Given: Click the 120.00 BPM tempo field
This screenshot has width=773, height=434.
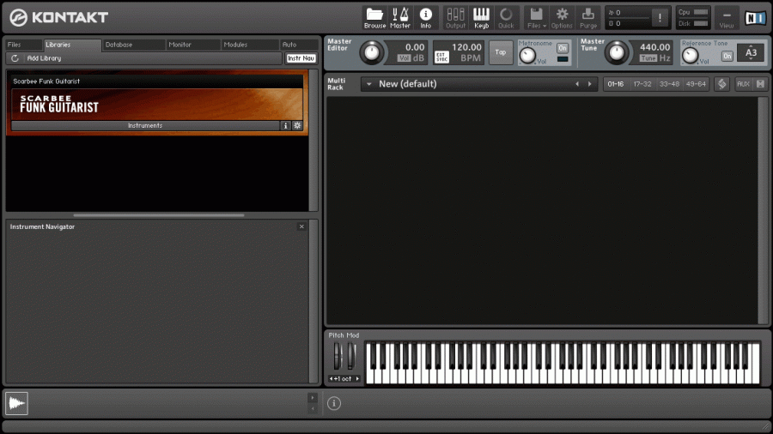Looking at the screenshot, I should [x=466, y=47].
